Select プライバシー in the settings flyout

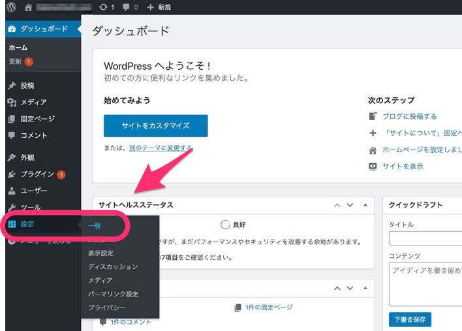click(x=107, y=307)
